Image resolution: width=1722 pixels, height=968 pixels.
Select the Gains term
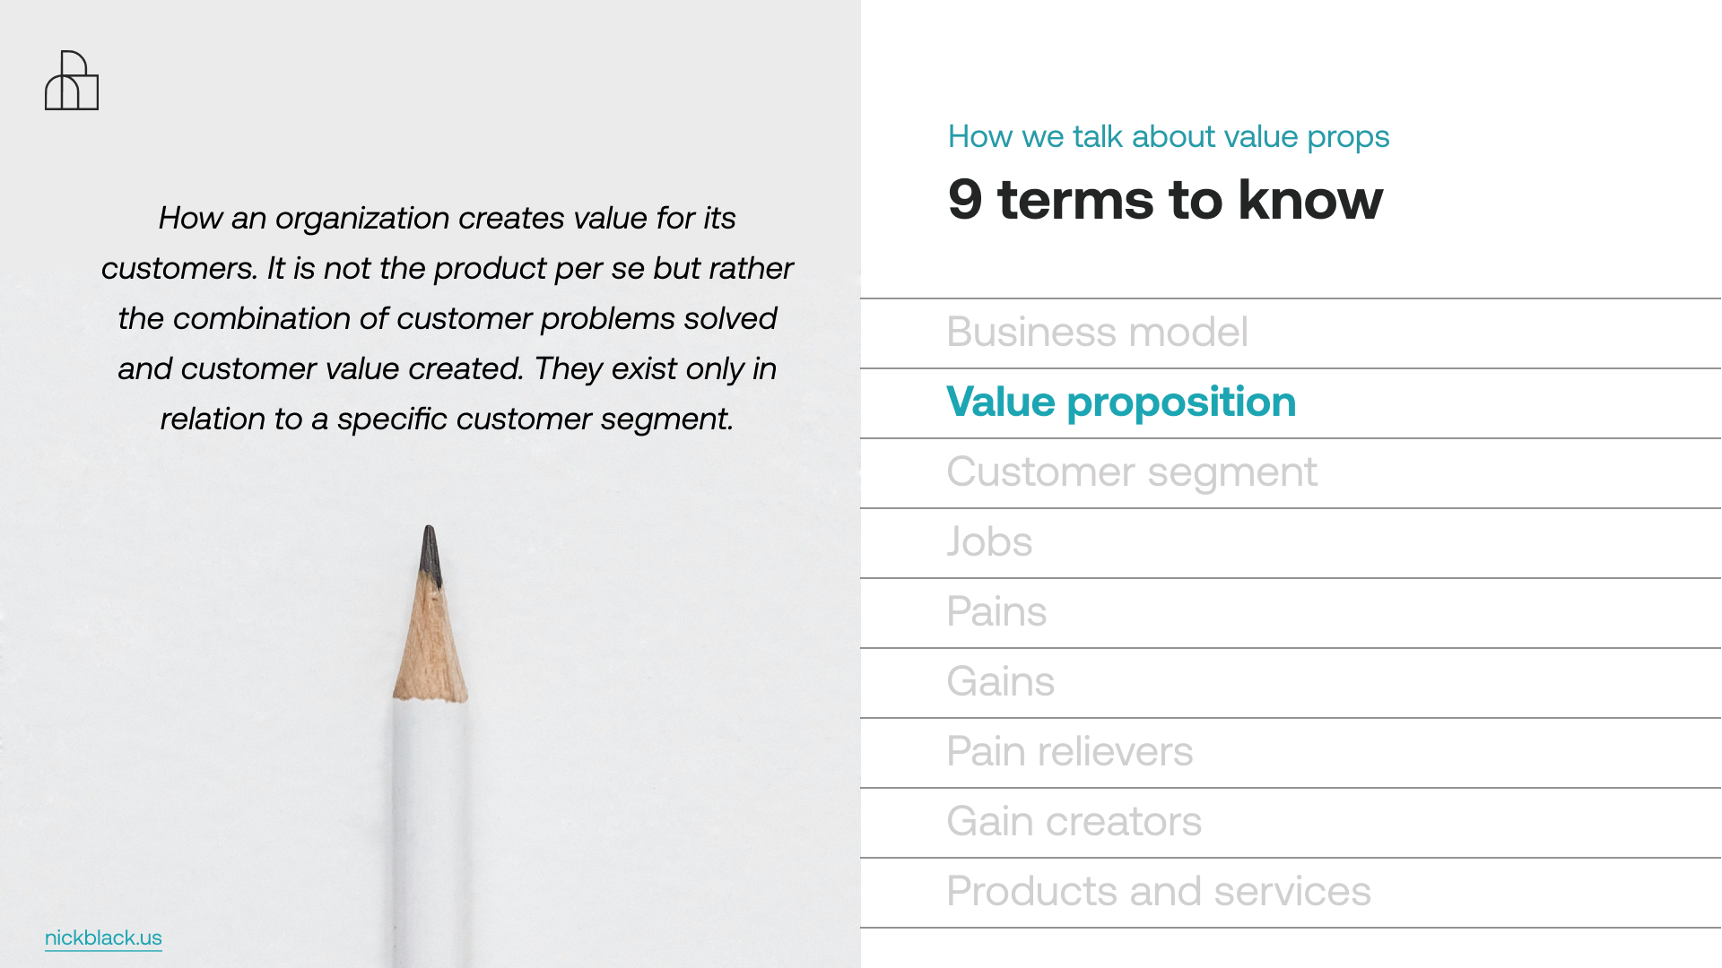click(1001, 682)
